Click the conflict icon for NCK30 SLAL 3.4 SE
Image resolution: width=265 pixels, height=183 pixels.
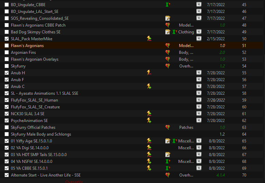click(x=149, y=114)
